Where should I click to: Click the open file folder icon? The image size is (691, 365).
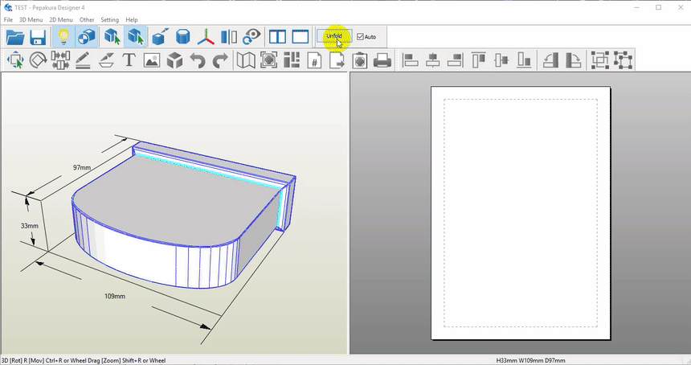click(15, 37)
